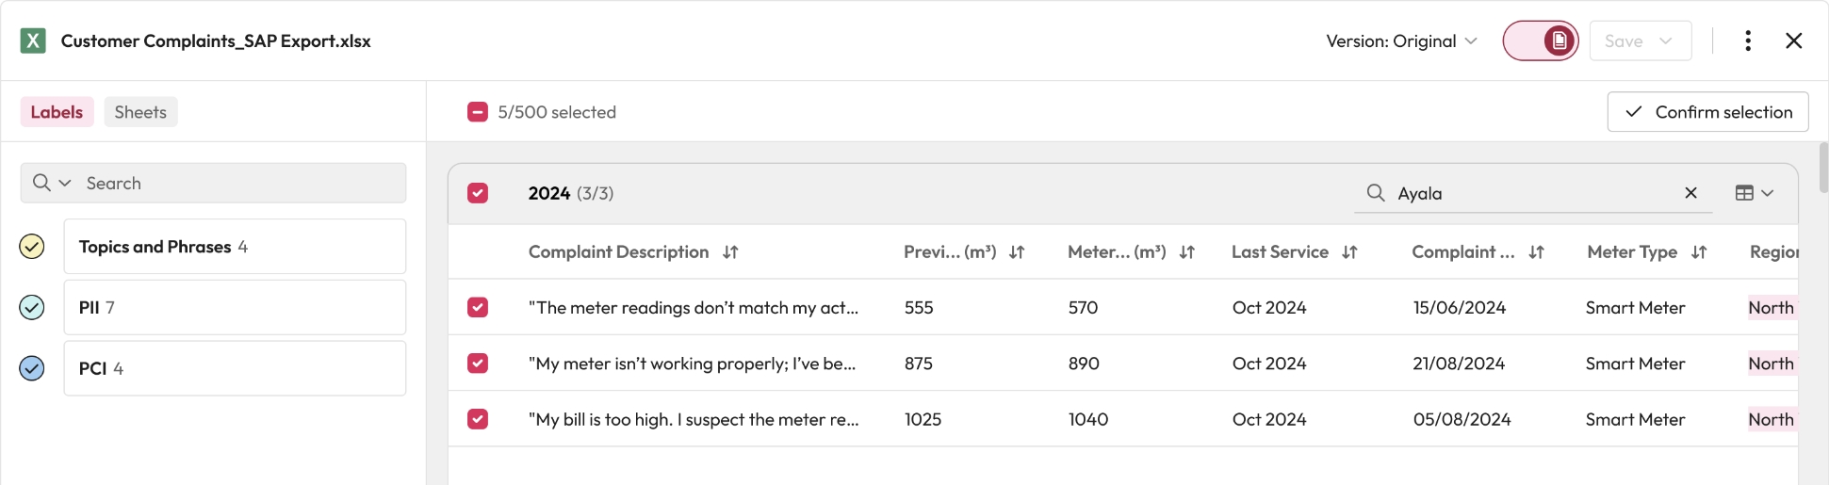The width and height of the screenshot is (1829, 485).
Task: Select the Labels tab
Action: pos(57,112)
